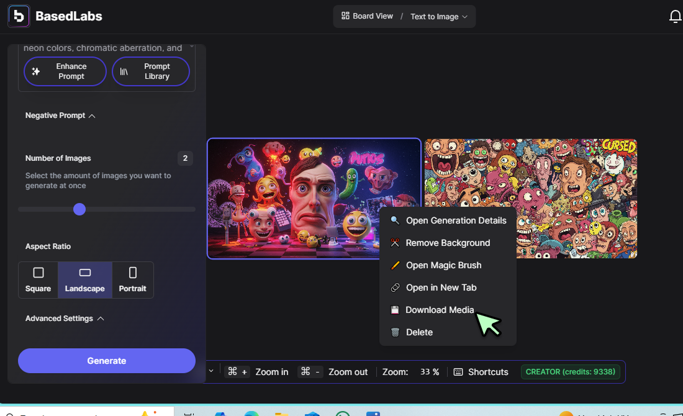Viewport: 683px width, 416px height.
Task: Click the Remove Background scissors icon
Action: (x=395, y=243)
